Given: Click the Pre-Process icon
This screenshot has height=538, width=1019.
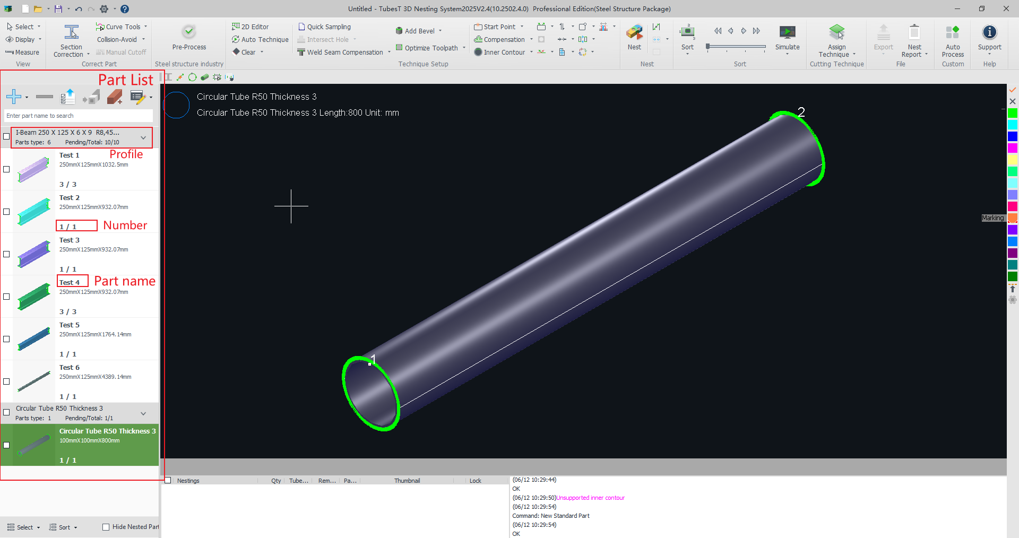Looking at the screenshot, I should (x=189, y=32).
